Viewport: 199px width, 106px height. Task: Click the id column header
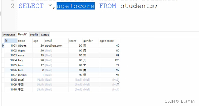11,41
